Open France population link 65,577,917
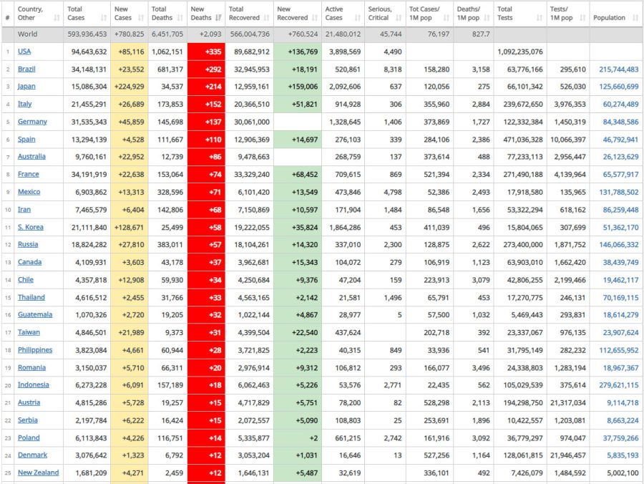This screenshot has height=484, width=644. point(620,175)
